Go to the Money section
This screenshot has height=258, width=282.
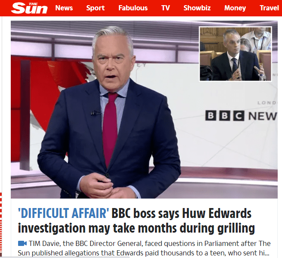(x=235, y=8)
